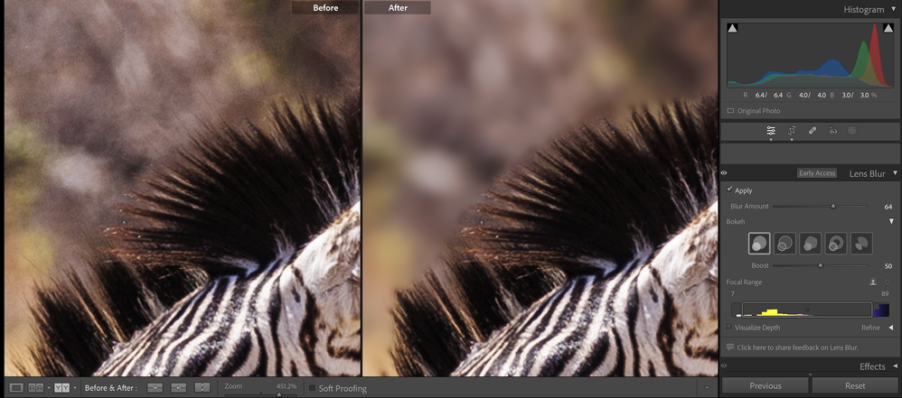
Task: Click the Previous button
Action: click(x=766, y=385)
